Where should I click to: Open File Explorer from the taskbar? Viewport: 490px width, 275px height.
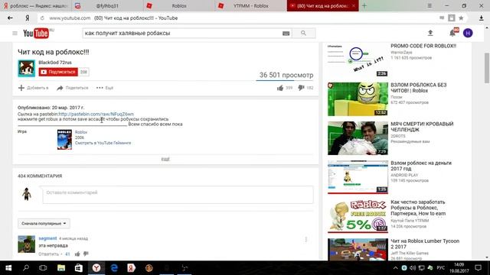[61, 268]
